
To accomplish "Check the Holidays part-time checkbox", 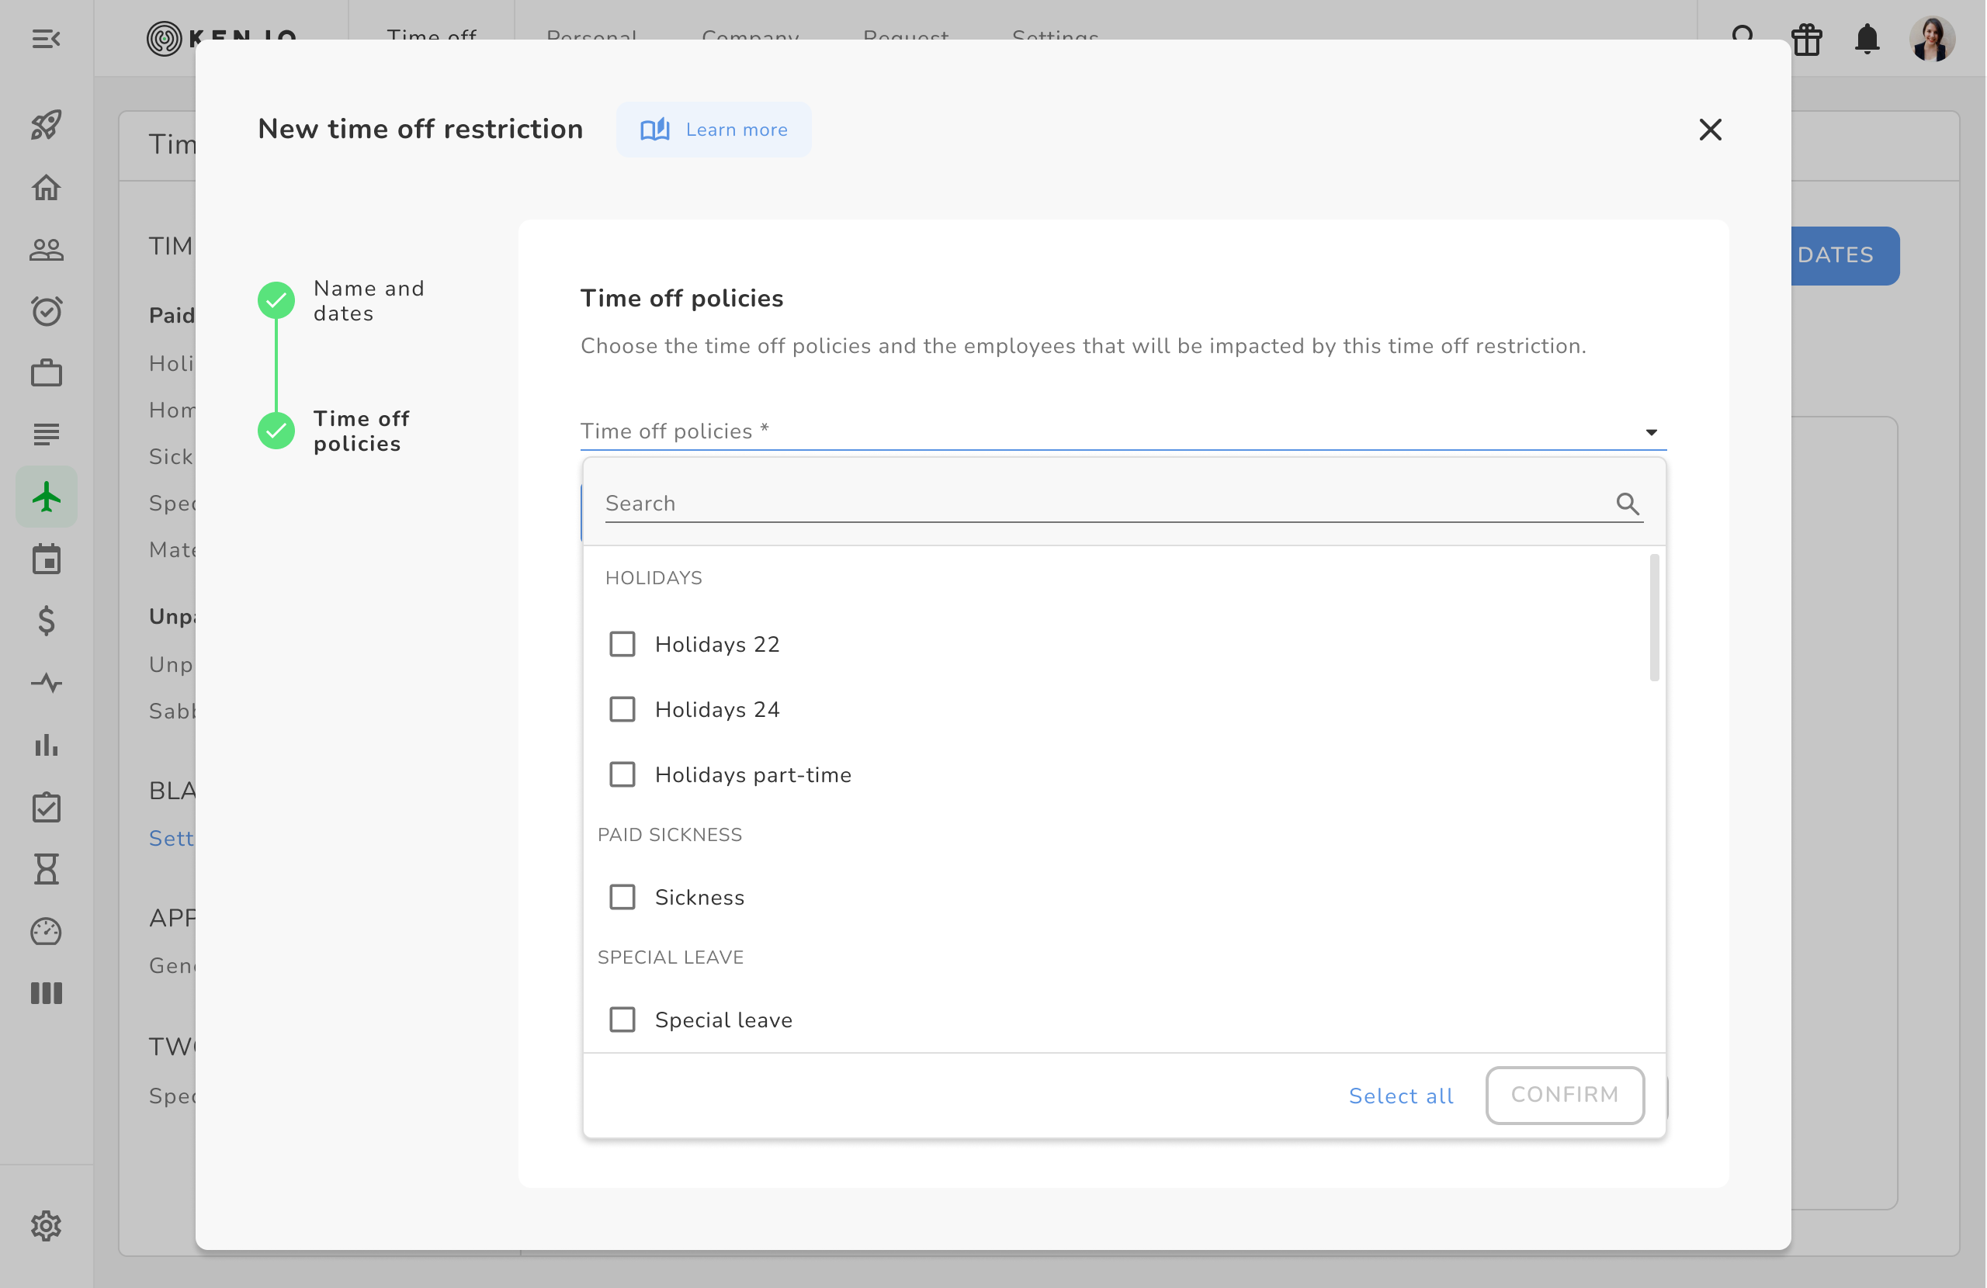I will 622,774.
